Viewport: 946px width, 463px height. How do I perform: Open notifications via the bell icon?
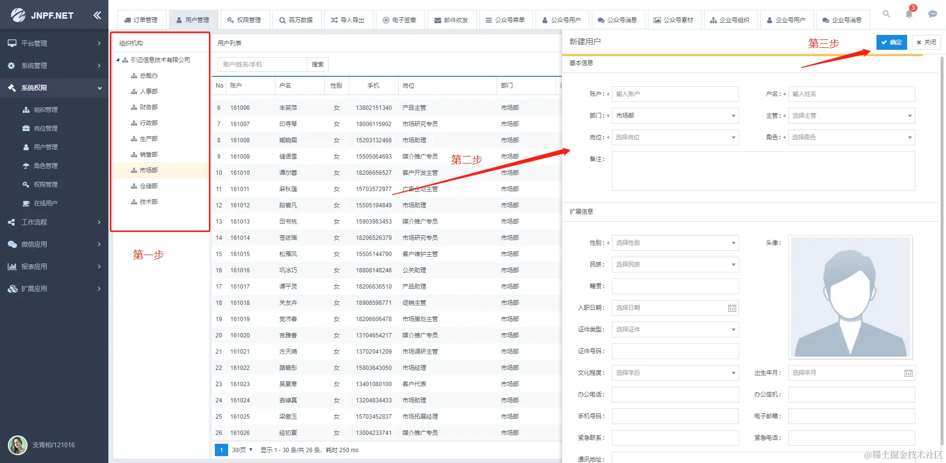[909, 14]
